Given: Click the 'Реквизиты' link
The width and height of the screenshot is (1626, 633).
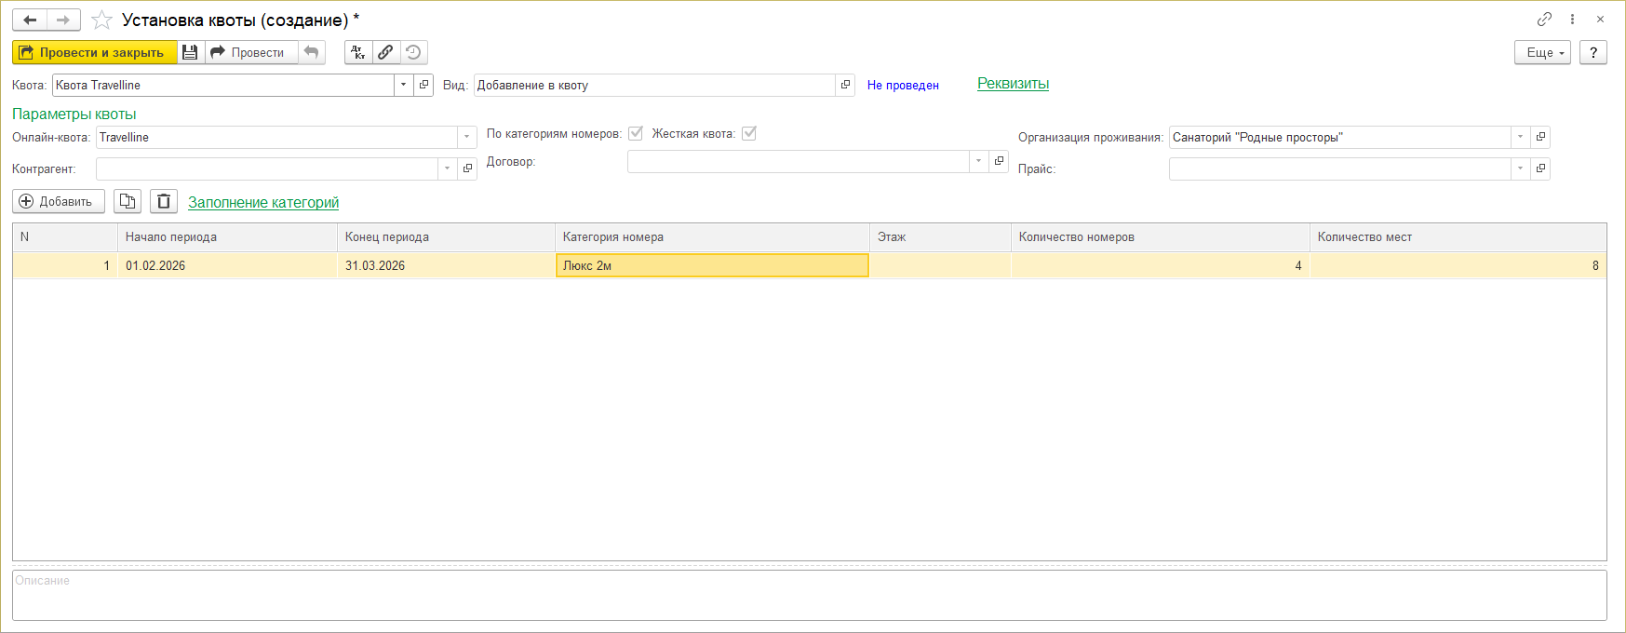Looking at the screenshot, I should point(1013,84).
